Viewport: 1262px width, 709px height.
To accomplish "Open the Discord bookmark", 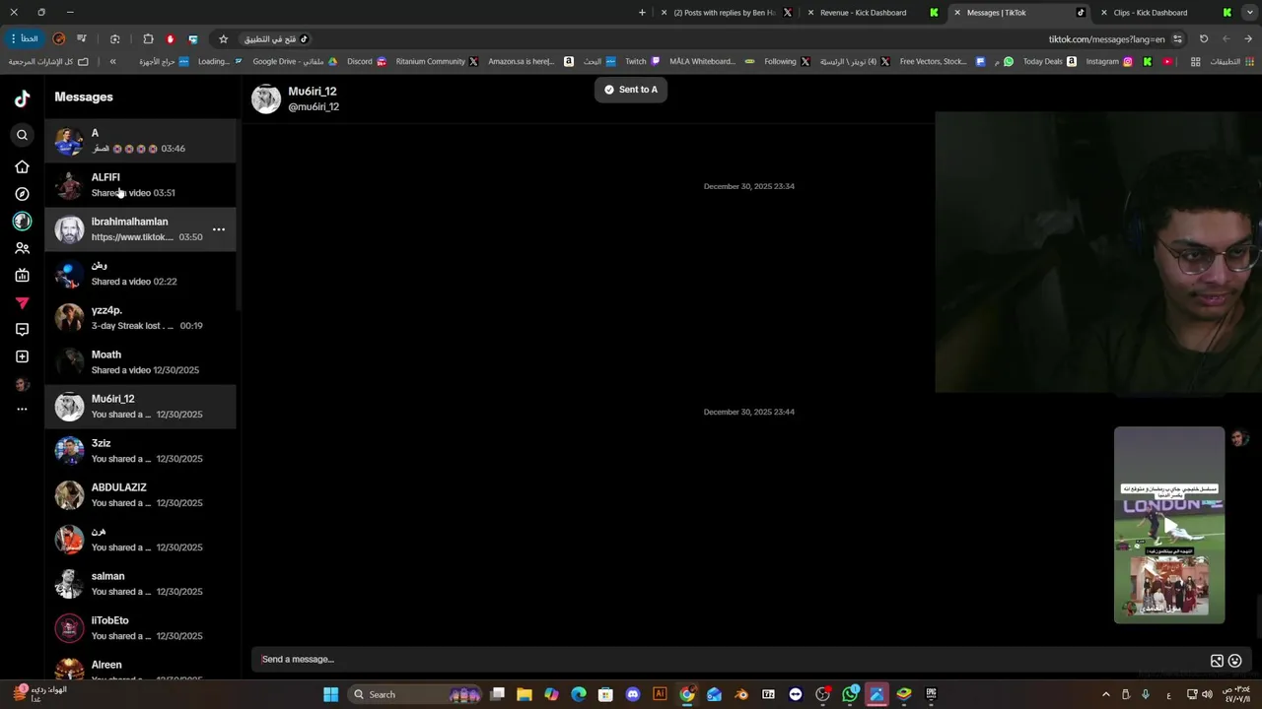I will pyautogui.click(x=367, y=61).
